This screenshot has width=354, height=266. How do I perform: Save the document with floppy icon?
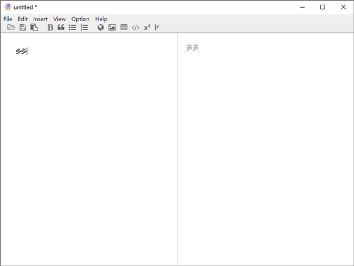pos(22,27)
